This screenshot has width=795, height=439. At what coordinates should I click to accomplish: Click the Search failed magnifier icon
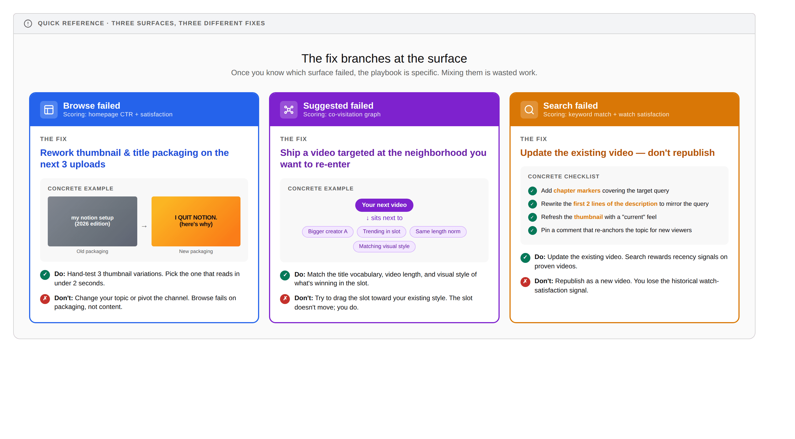pyautogui.click(x=529, y=109)
